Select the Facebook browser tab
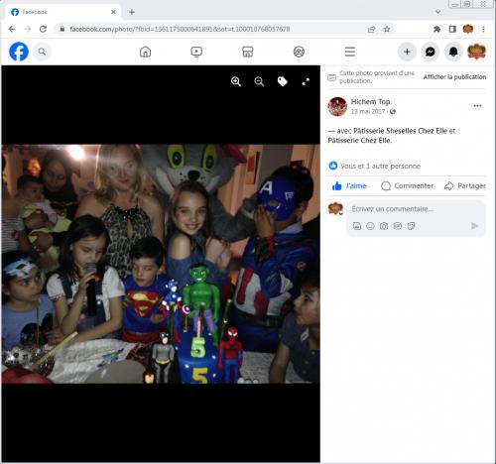 tap(62, 12)
